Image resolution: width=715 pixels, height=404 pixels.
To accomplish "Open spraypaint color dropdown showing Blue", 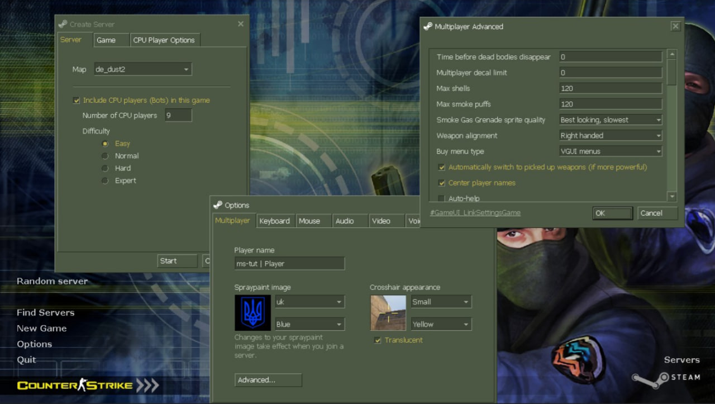I will (309, 324).
